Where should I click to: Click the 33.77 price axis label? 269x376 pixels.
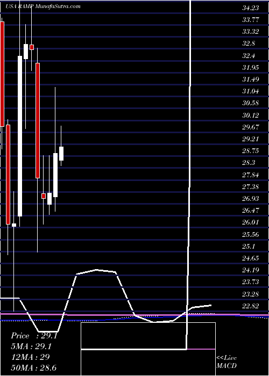[x=251, y=20]
